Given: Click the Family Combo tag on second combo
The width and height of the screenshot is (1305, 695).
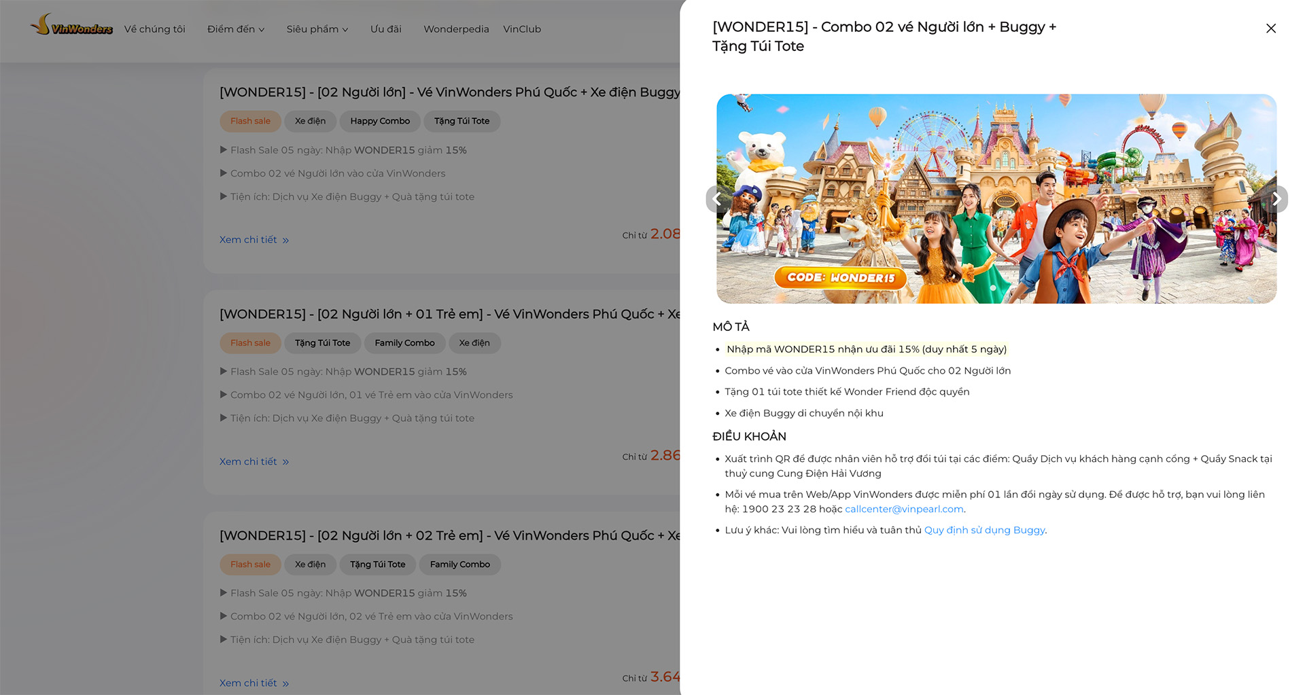Looking at the screenshot, I should pos(404,343).
